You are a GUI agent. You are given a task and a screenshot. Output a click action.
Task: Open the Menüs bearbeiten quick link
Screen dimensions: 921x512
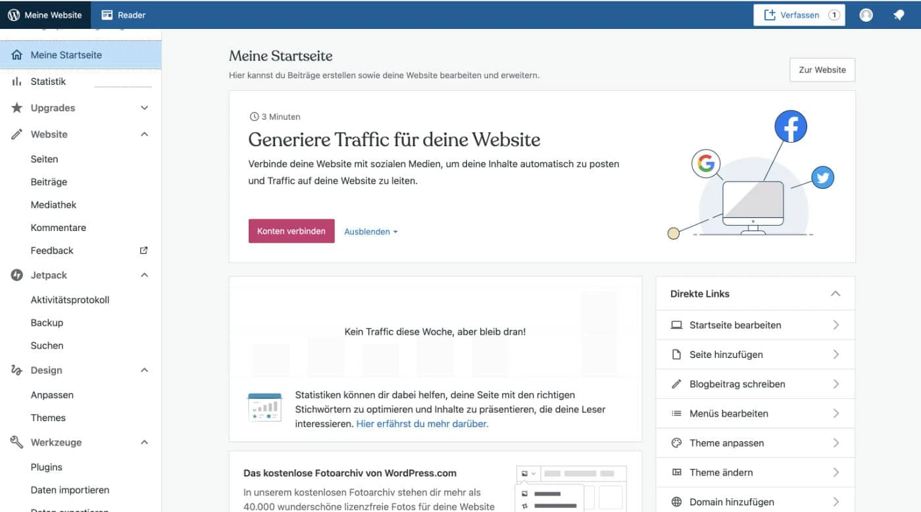click(x=755, y=413)
